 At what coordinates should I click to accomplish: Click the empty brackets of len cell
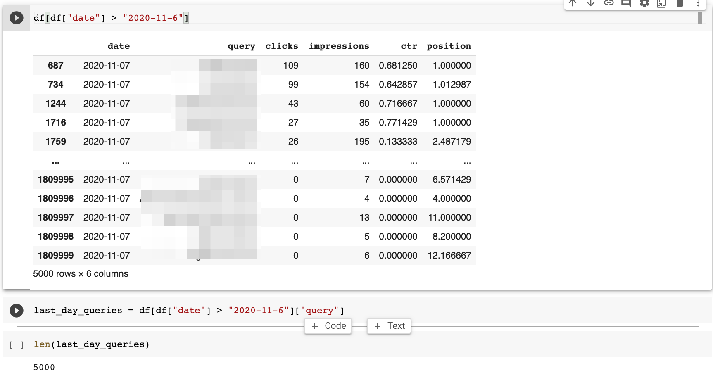tap(17, 344)
